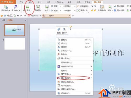This screenshot has height=98, width=131.
Task: Open the 插入 ribbon tab
Action: click(30, 2)
